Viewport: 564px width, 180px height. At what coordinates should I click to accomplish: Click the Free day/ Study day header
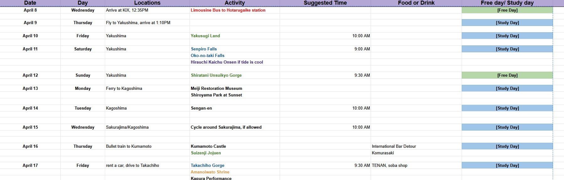coord(507,3)
